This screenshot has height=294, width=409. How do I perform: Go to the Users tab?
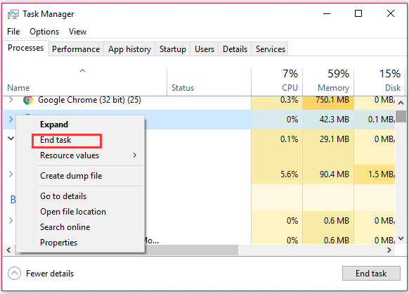pos(204,49)
